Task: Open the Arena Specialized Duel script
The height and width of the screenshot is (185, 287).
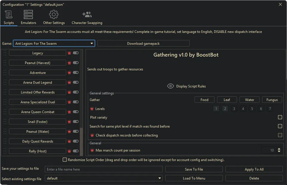Action: [x=38, y=102]
